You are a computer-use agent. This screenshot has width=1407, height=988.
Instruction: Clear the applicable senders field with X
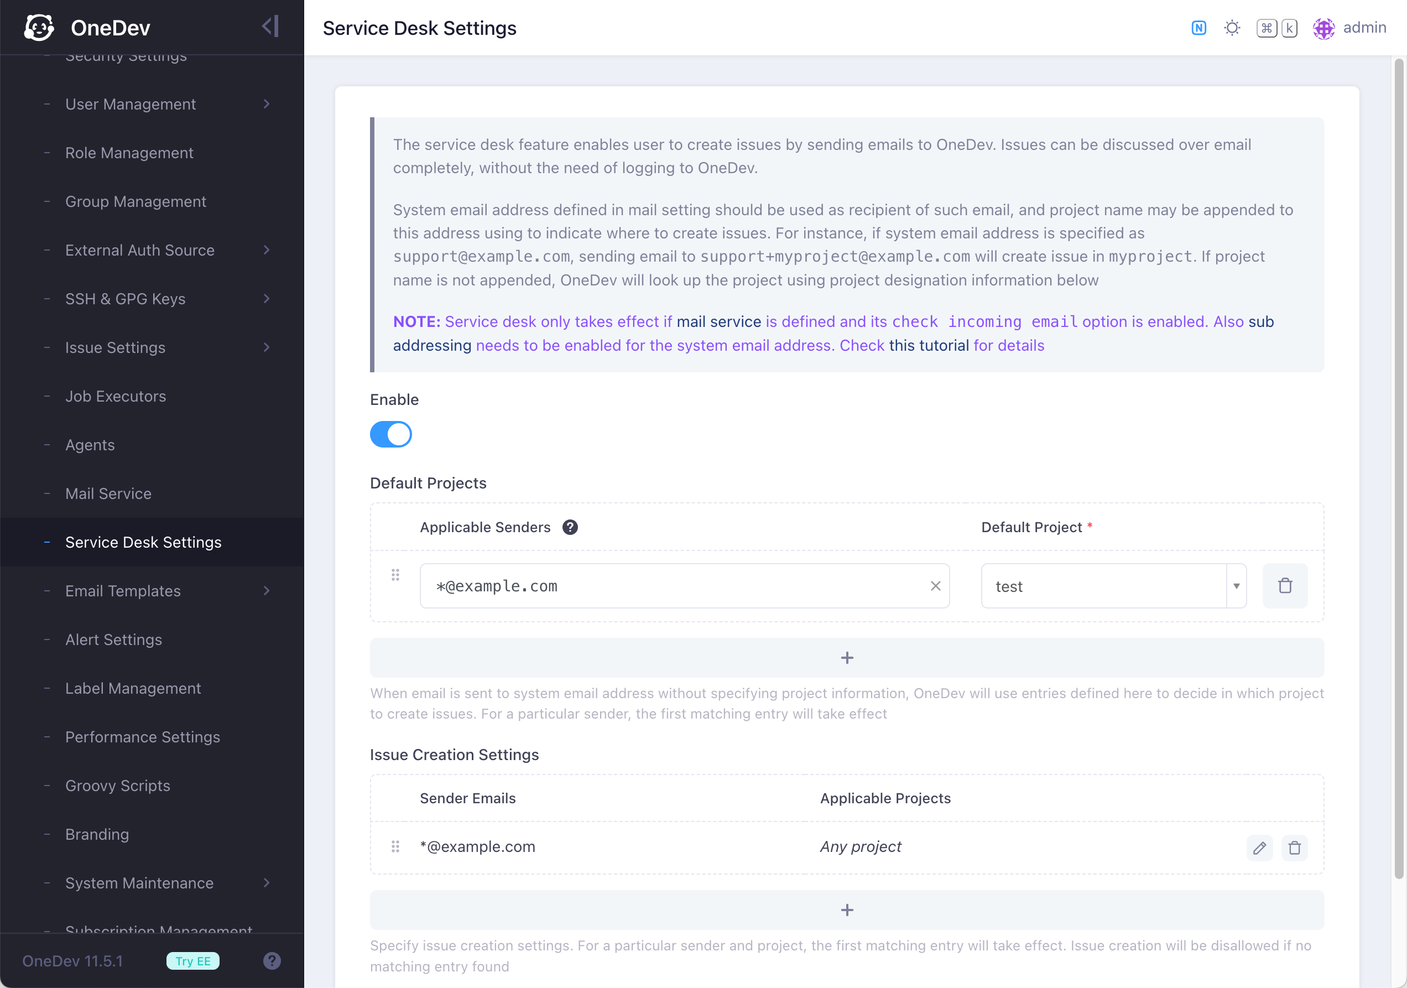[x=935, y=586]
